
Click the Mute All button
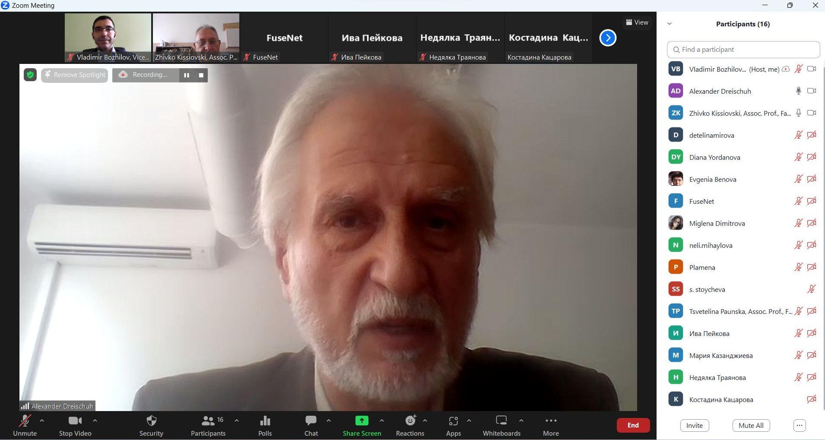coord(751,425)
